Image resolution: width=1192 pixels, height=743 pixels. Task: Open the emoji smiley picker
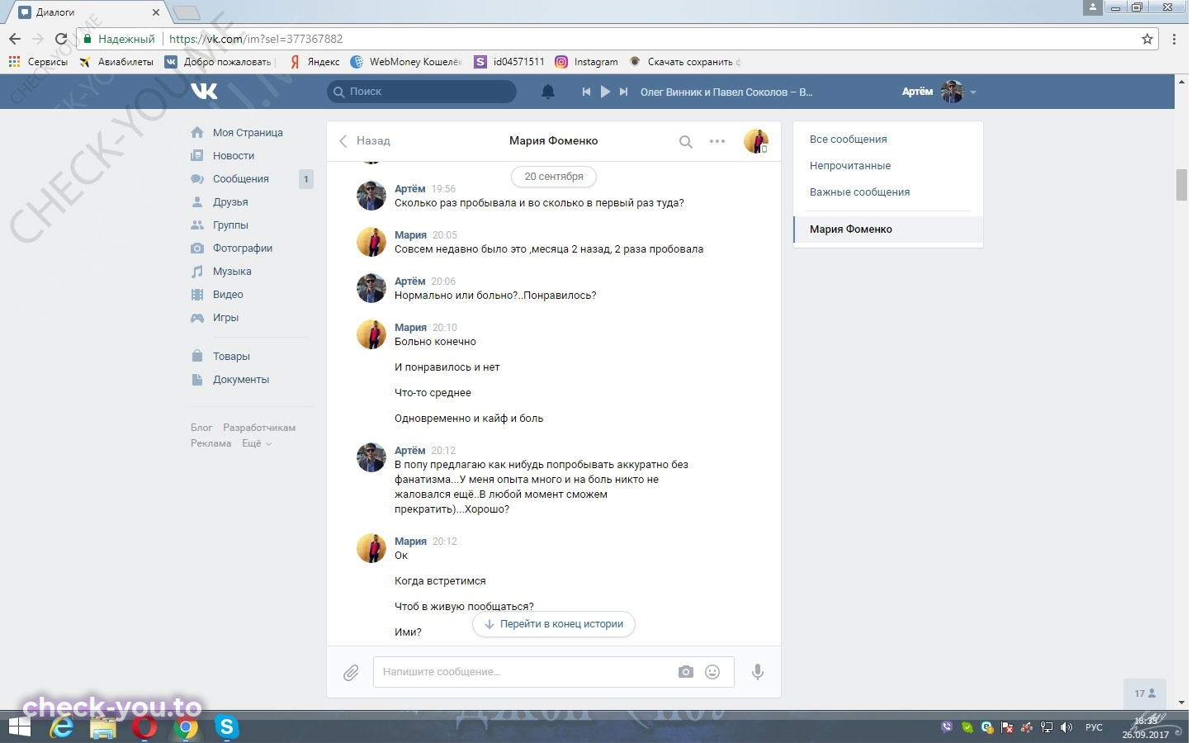[712, 672]
